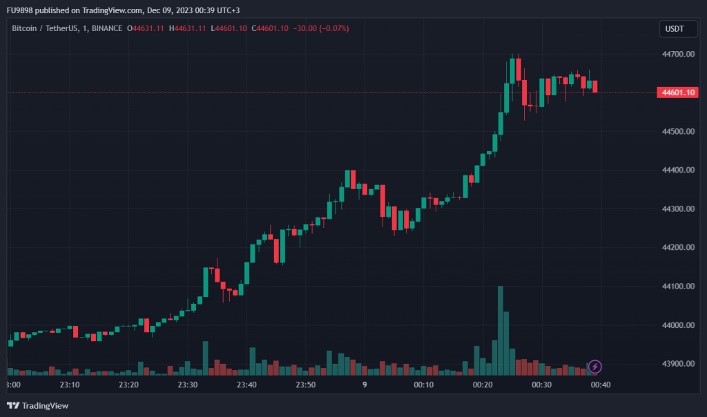Click the open value O44631.11
Image resolution: width=707 pixels, height=417 pixels.
(148, 28)
